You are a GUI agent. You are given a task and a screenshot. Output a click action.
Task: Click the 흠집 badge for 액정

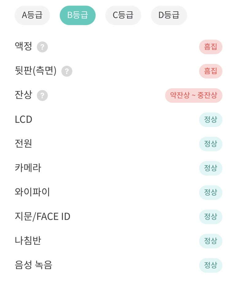[211, 47]
